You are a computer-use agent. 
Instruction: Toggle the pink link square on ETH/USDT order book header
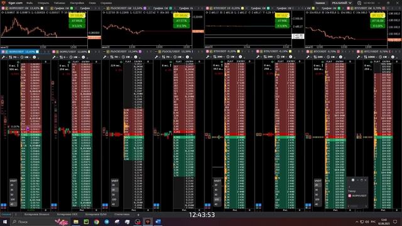[x=258, y=51]
